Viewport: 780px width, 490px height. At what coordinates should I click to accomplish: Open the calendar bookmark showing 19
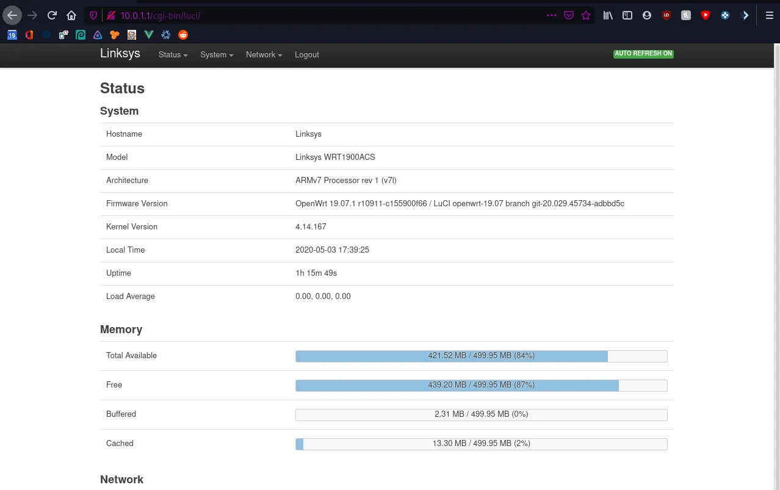[12, 35]
